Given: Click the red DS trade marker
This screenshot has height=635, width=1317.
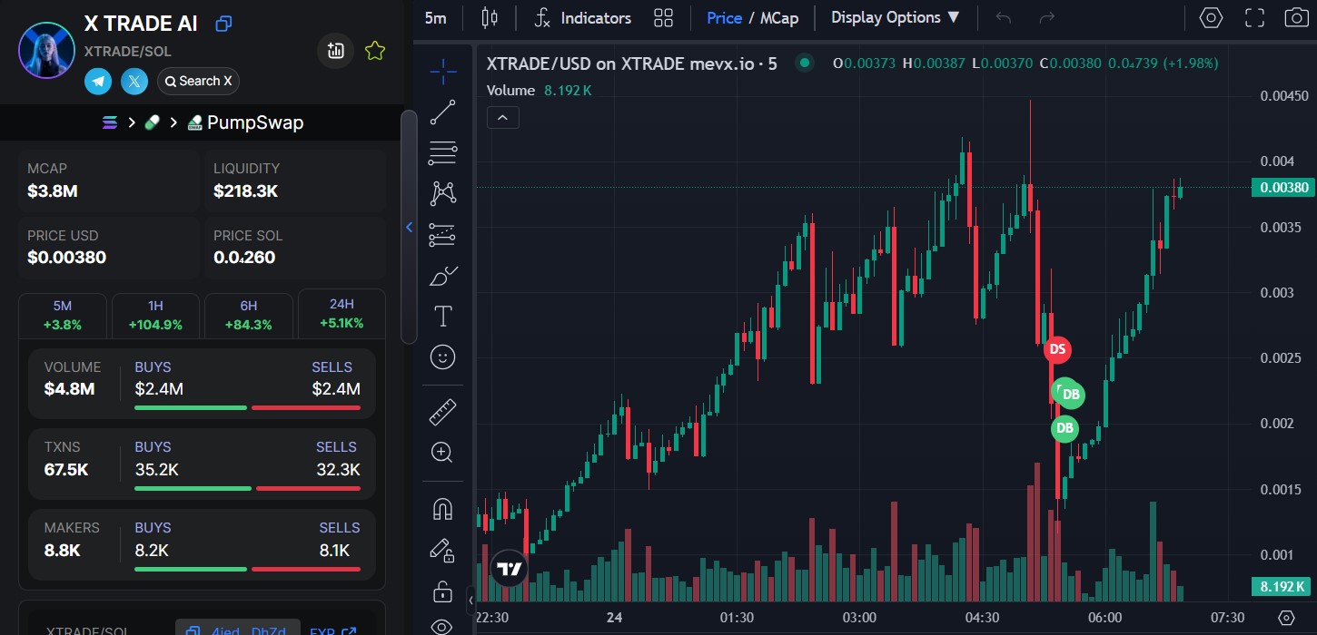Looking at the screenshot, I should pyautogui.click(x=1056, y=349).
